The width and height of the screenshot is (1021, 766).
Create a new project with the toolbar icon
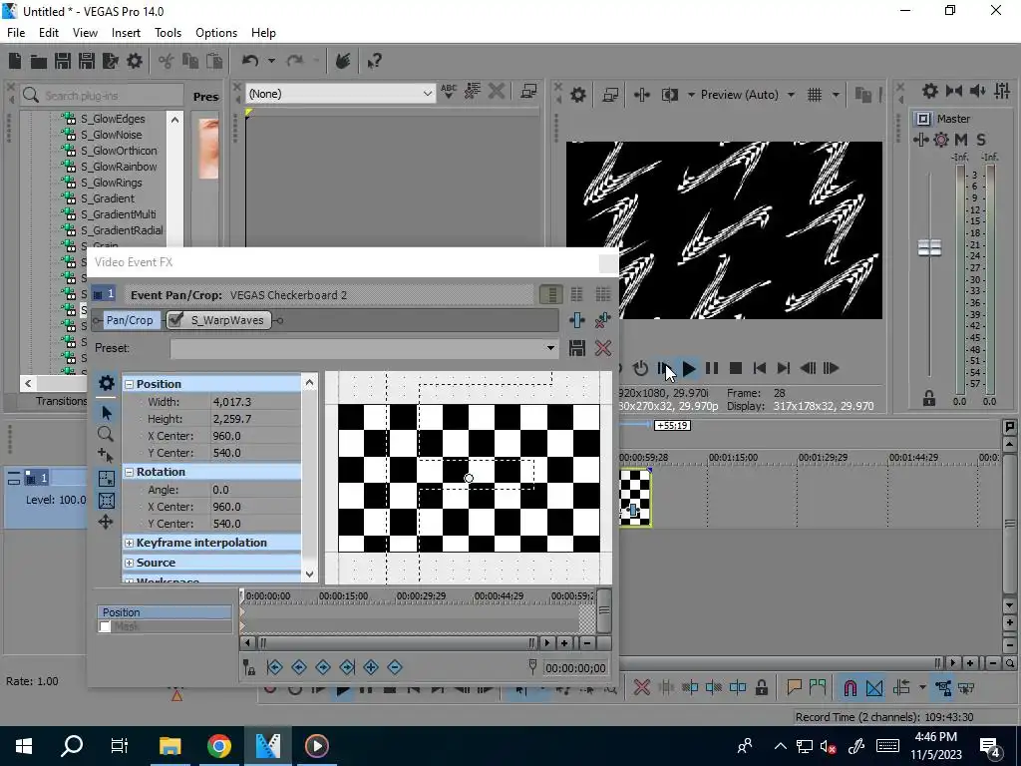[x=15, y=61]
